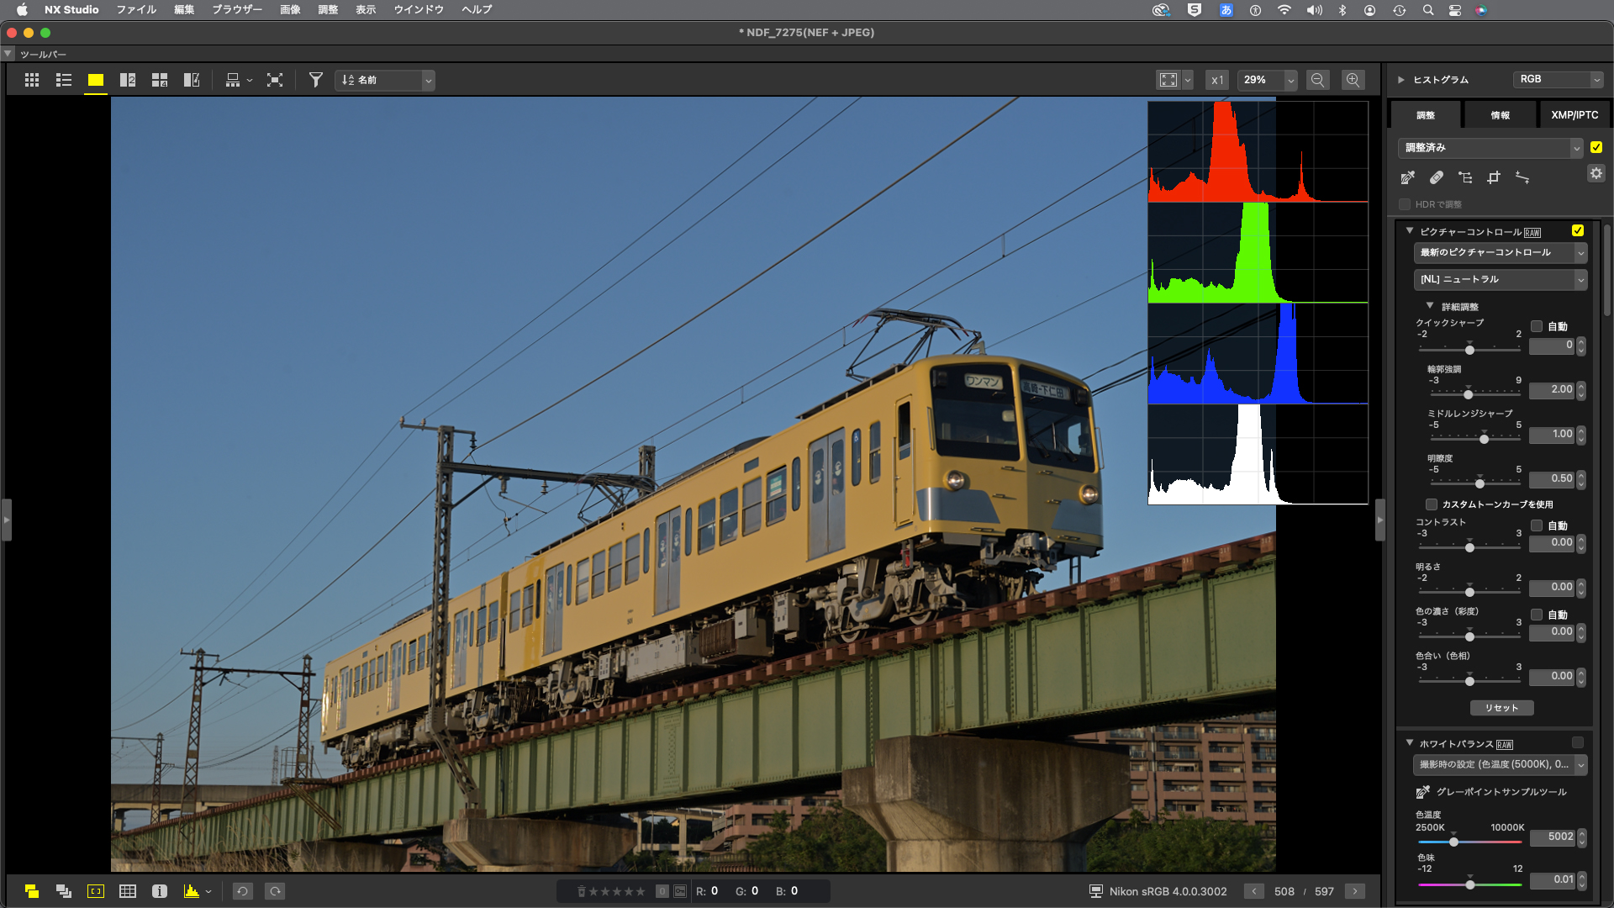
Task: Switch to the 情報 tab
Action: [1500, 115]
